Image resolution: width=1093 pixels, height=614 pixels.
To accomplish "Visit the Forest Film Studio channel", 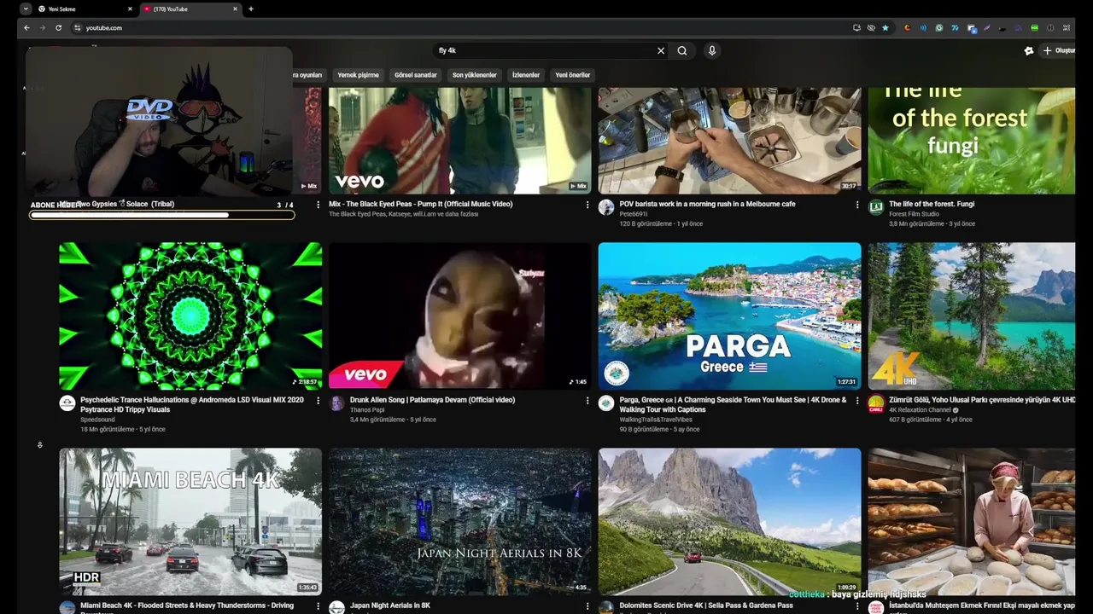I will point(914,214).
